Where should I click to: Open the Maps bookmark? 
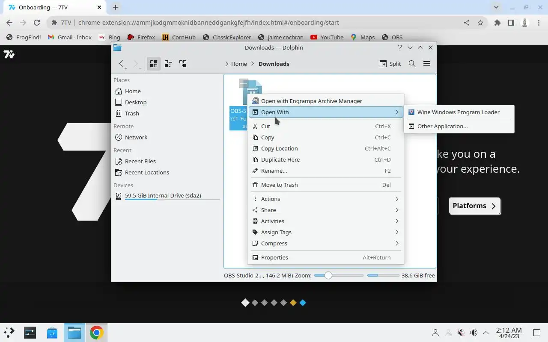[363, 37]
